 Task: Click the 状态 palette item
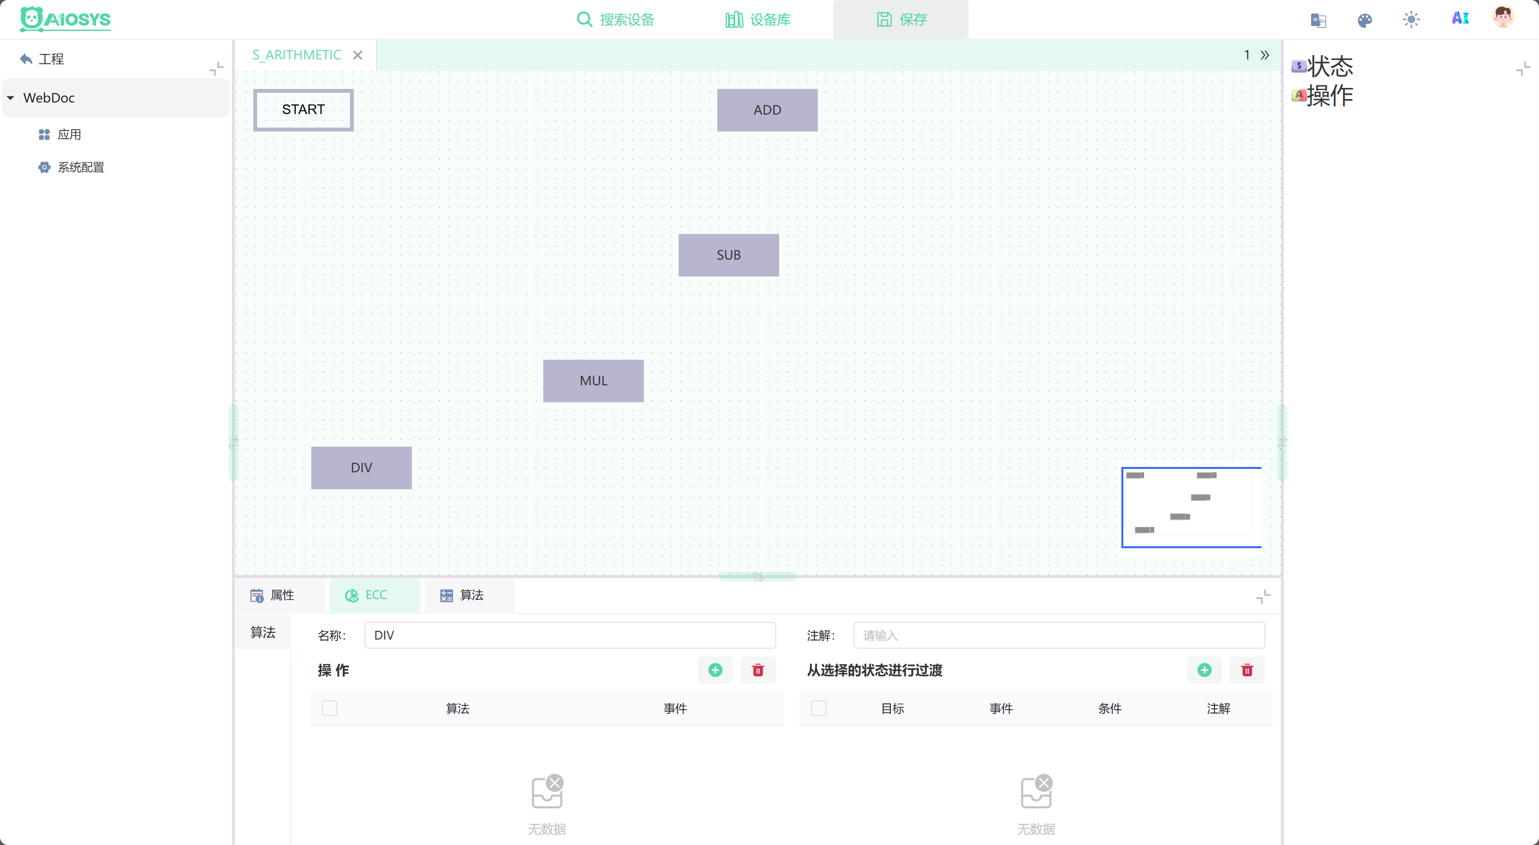click(1321, 66)
